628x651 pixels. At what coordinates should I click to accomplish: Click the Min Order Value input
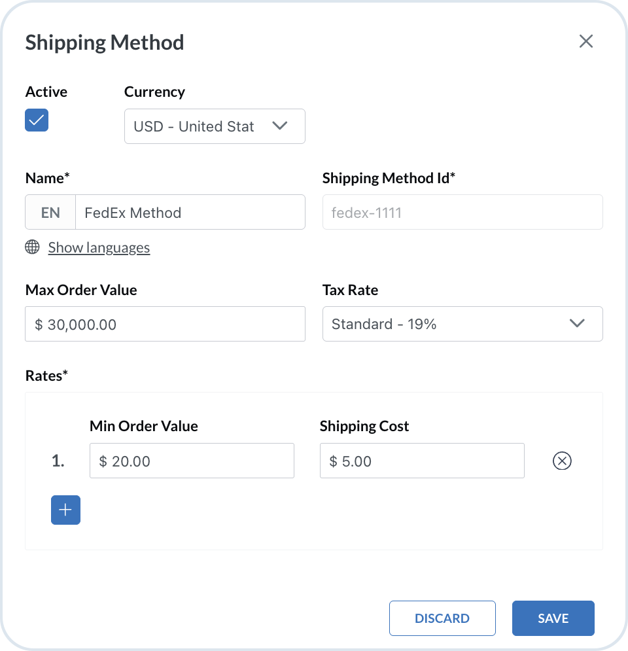click(x=192, y=461)
